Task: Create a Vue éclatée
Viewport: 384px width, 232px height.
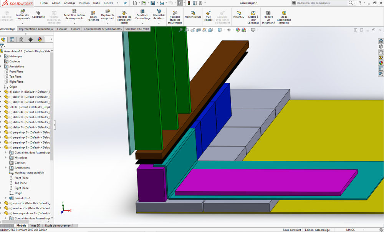Action: coord(209,16)
